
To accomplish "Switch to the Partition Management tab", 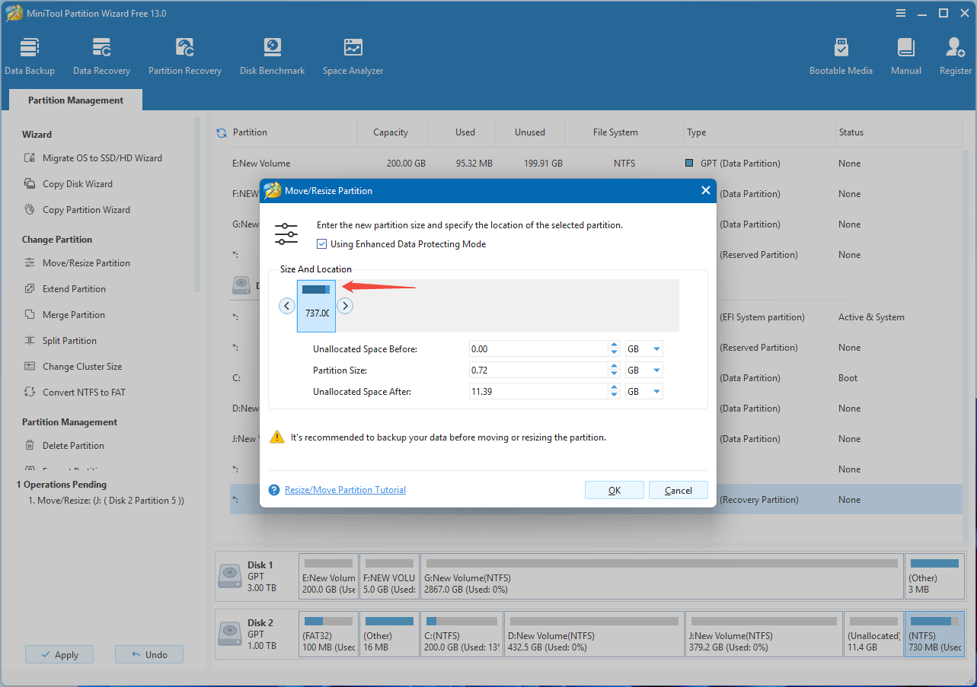I will 75,100.
